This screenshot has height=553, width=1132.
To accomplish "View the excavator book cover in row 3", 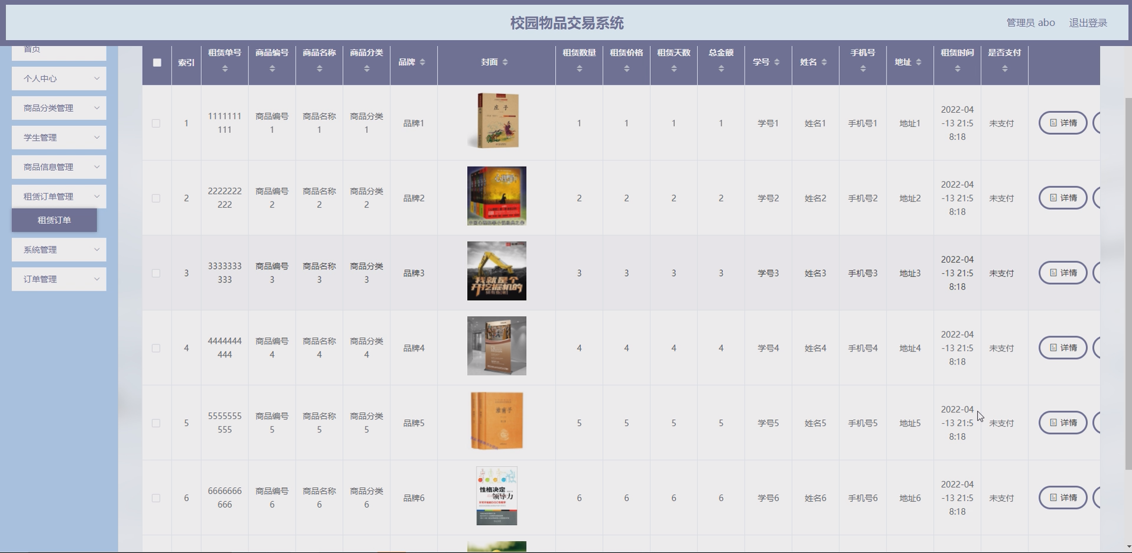I will coord(497,271).
